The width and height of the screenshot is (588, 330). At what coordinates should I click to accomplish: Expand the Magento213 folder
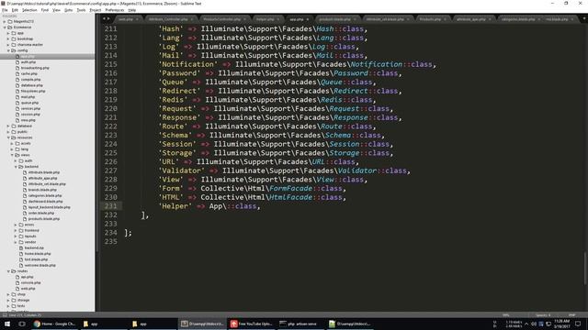[x=5, y=22]
